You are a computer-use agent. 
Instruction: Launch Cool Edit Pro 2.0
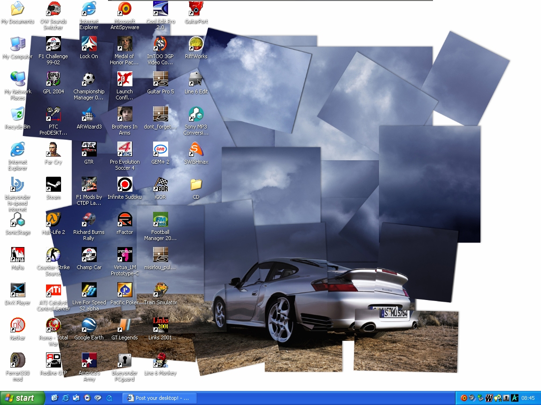161,8
